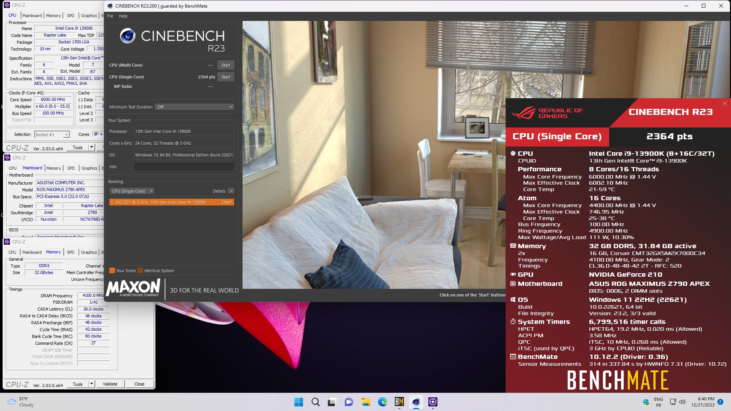Click the Cinebench title bar app icon
Screen dimensions: 731x411
coord(110,6)
